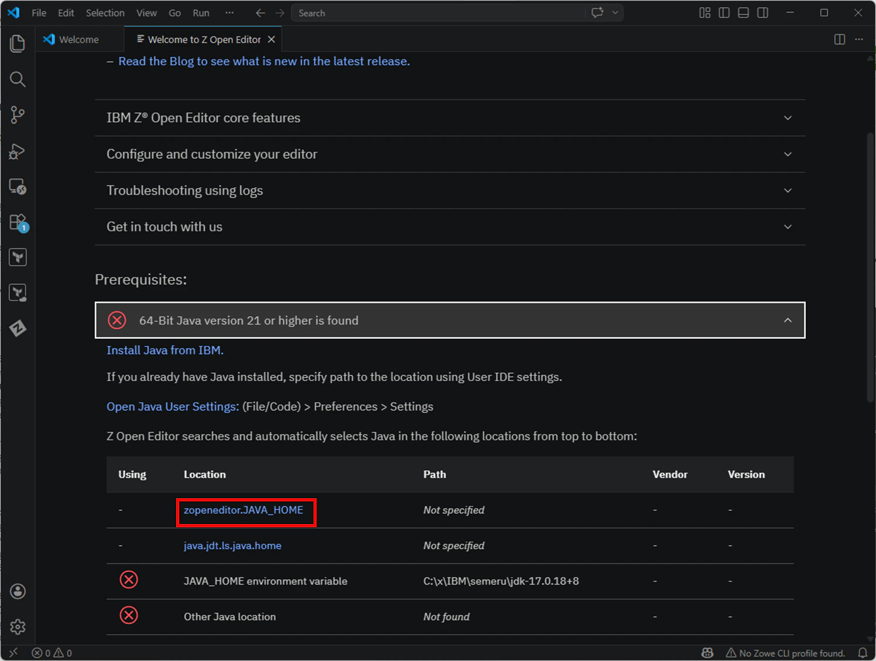Image resolution: width=876 pixels, height=661 pixels.
Task: Open the HCP Terraform view with cloud badge
Action: [18, 293]
